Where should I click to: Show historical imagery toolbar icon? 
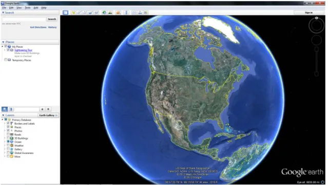coord(104,12)
